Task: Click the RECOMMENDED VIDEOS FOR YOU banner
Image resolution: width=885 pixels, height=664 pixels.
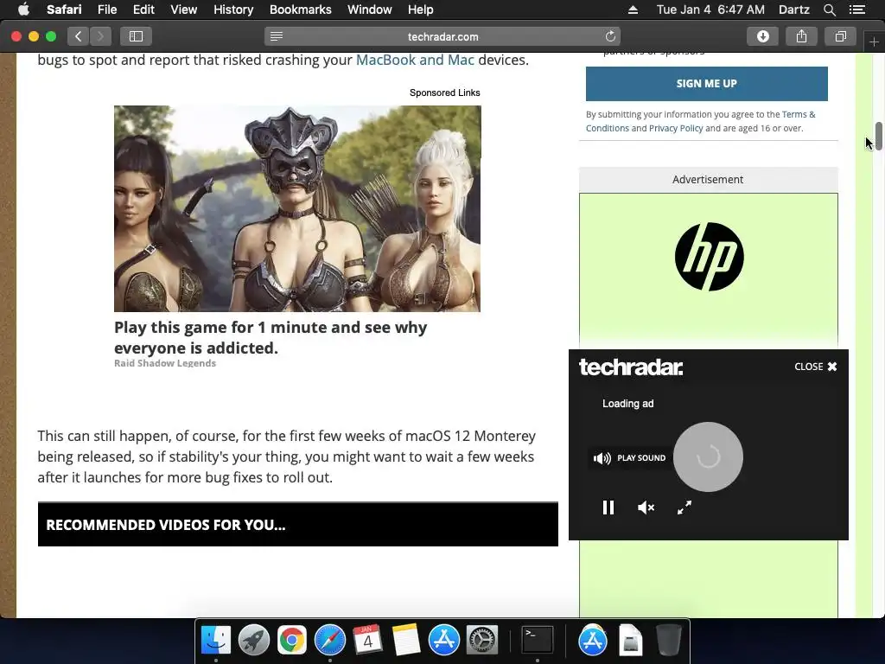Action: (x=298, y=525)
